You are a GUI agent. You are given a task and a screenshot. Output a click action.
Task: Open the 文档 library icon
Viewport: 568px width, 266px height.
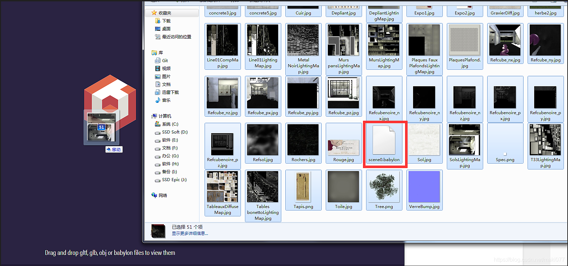pos(158,85)
